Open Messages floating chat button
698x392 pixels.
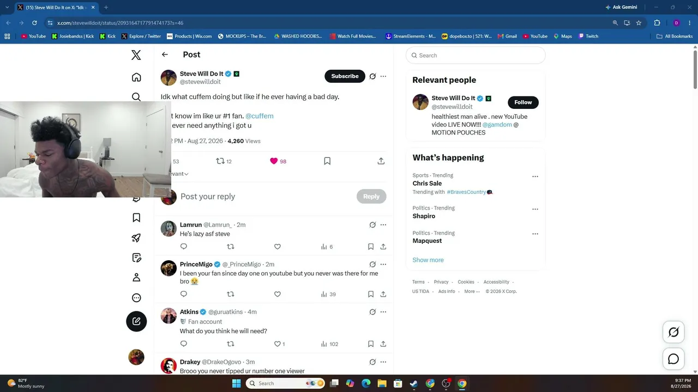673,359
